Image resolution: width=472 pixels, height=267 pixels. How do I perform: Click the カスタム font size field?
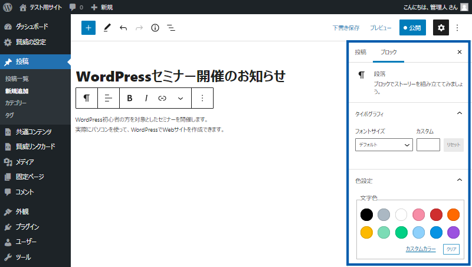point(428,145)
